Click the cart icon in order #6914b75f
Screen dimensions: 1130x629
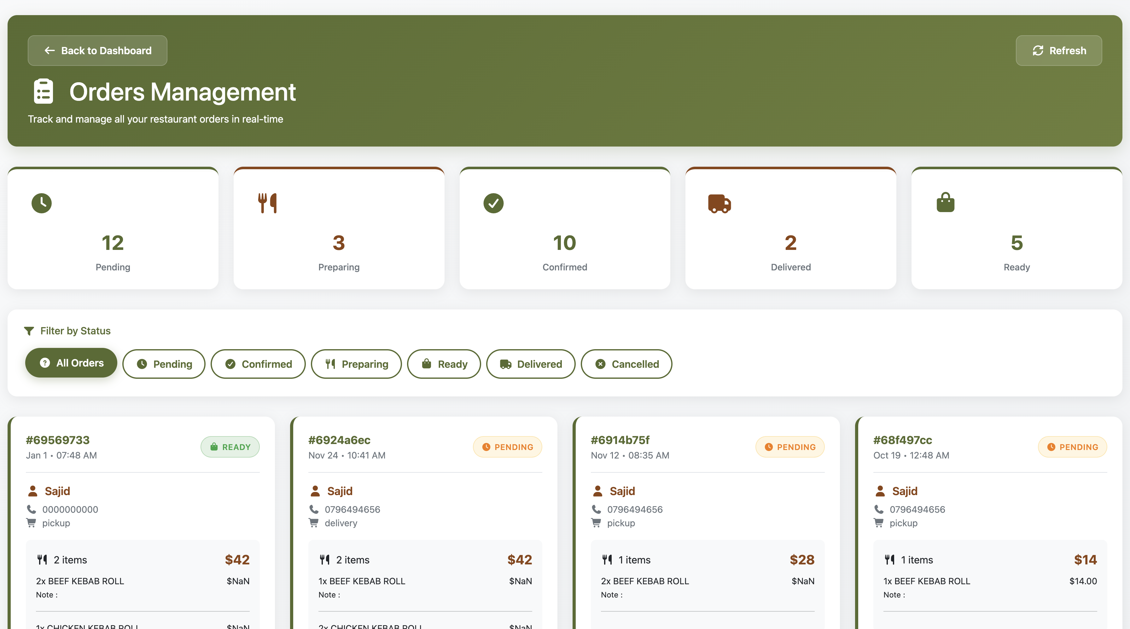tap(596, 523)
